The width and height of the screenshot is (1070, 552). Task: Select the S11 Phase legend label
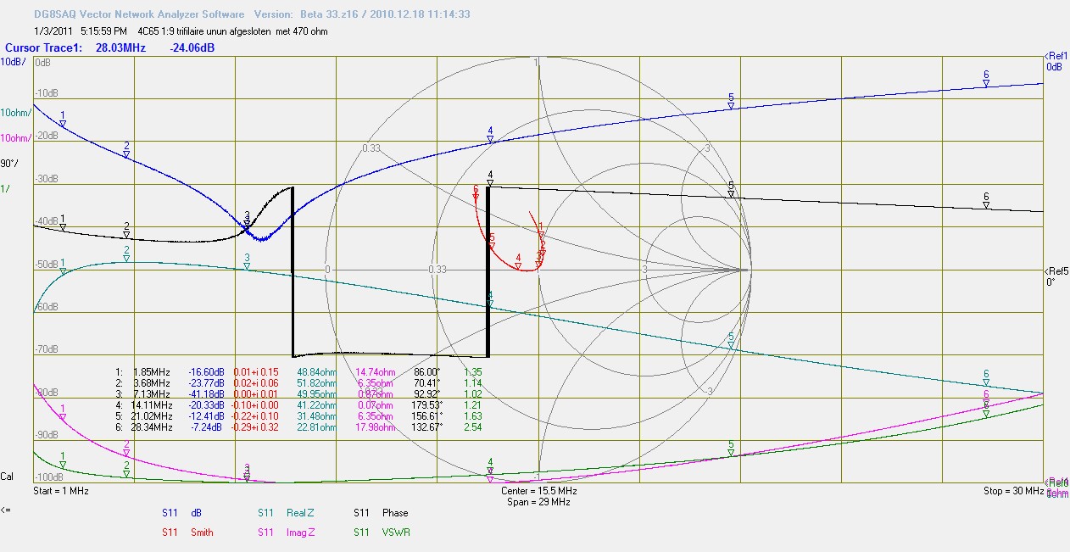pyautogui.click(x=381, y=513)
